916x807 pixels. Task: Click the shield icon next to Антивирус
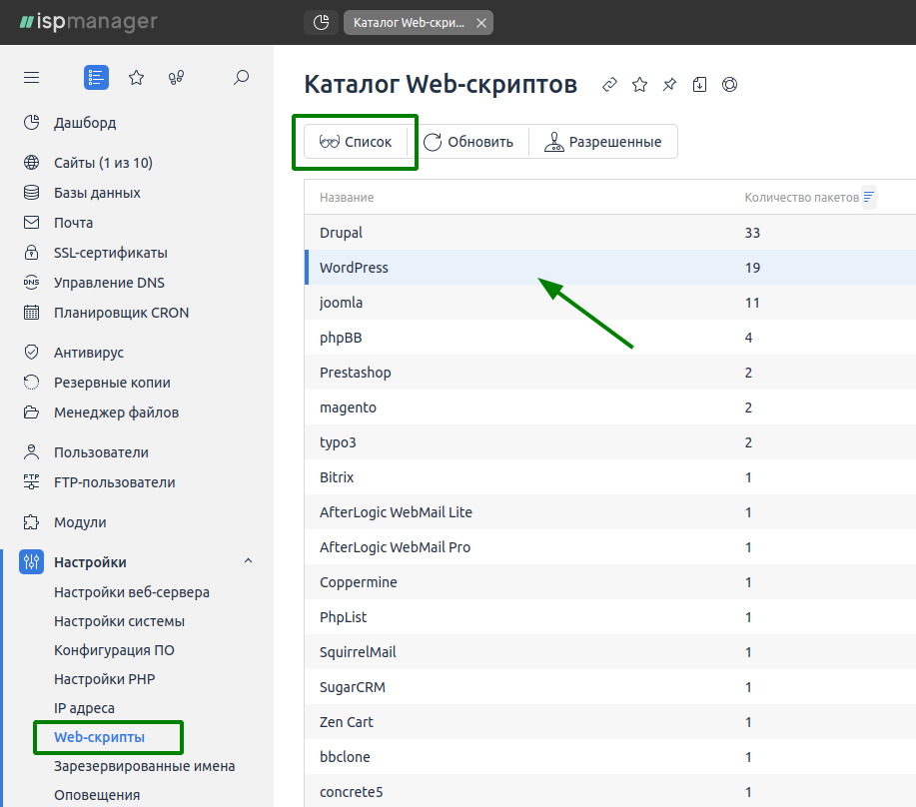click(x=32, y=353)
